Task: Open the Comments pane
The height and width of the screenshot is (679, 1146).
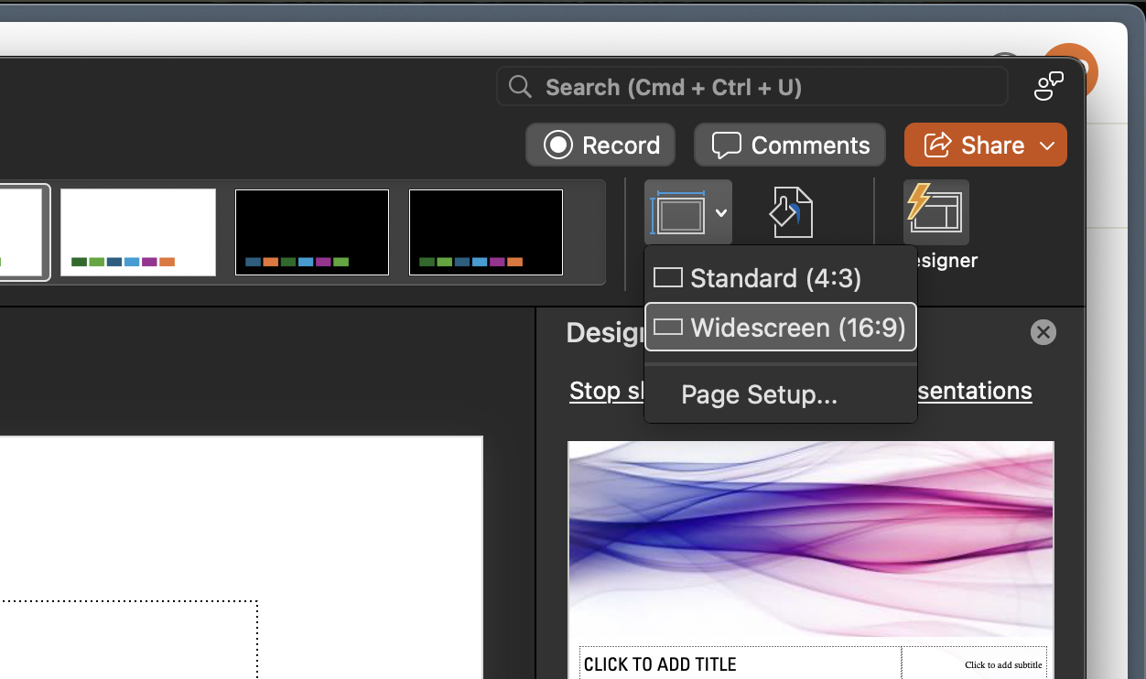Action: point(790,145)
